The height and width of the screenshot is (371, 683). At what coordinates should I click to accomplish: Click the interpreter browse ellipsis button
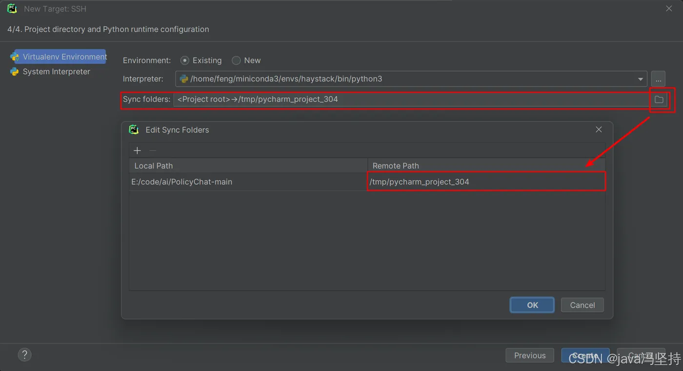coord(658,79)
